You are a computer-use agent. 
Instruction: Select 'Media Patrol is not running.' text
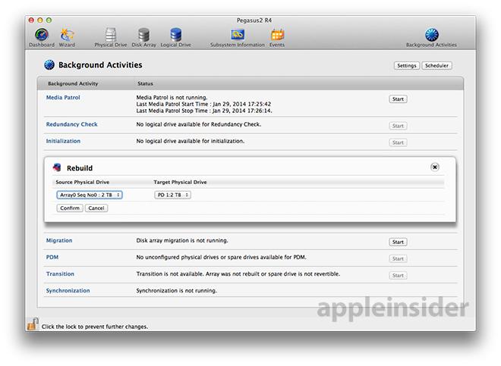click(172, 97)
